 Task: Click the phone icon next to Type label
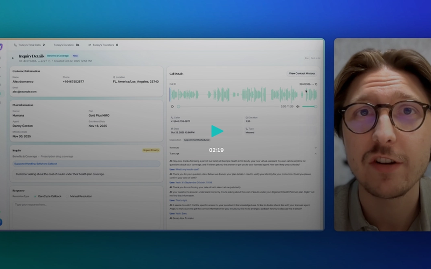click(247, 129)
